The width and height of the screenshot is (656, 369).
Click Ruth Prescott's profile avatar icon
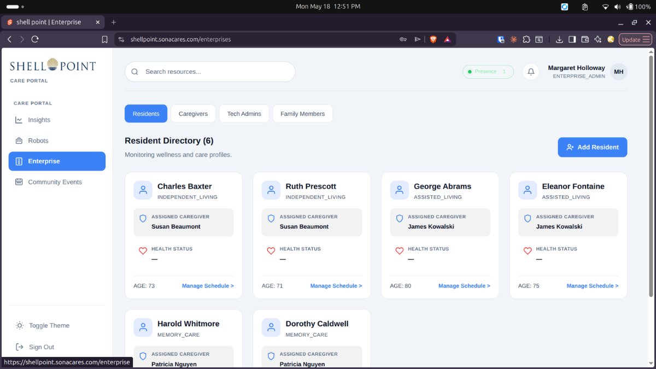pos(271,190)
